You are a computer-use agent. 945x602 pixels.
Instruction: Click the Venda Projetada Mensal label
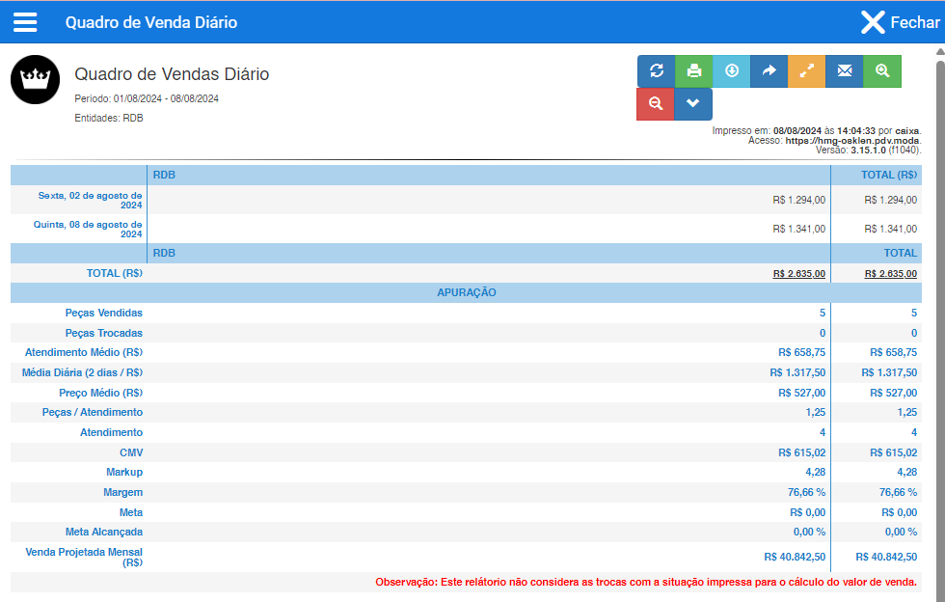click(84, 557)
